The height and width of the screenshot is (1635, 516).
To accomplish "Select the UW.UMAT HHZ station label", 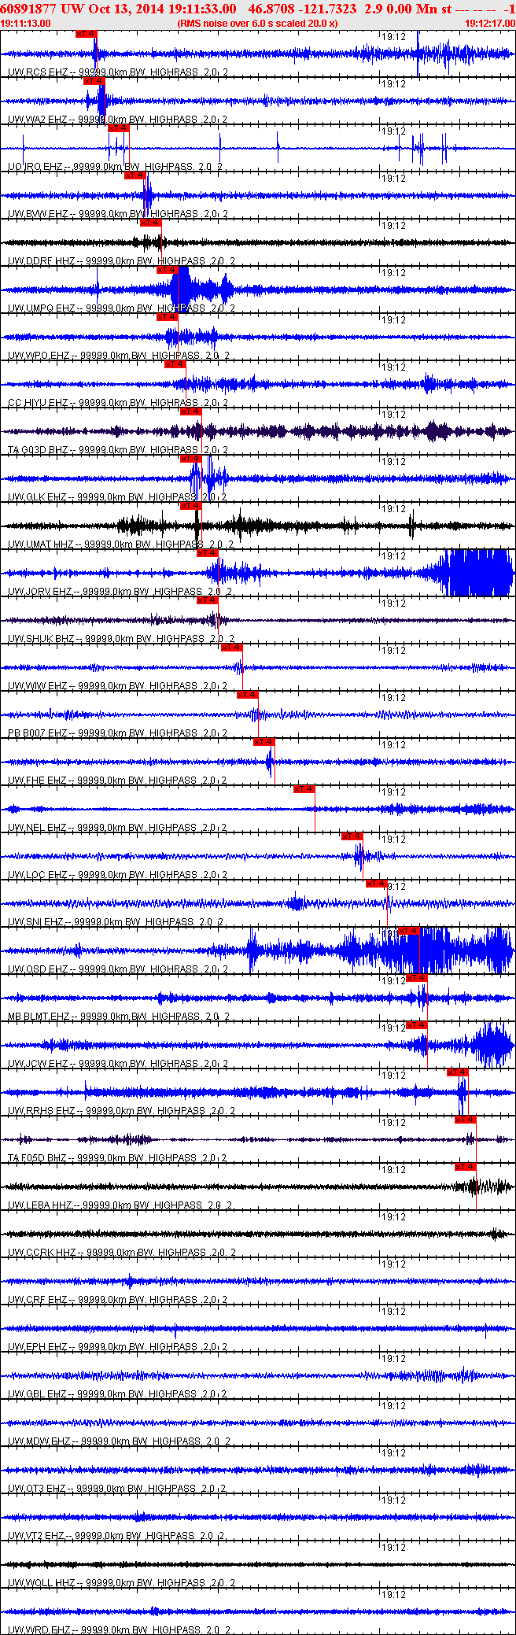I will pos(41,544).
